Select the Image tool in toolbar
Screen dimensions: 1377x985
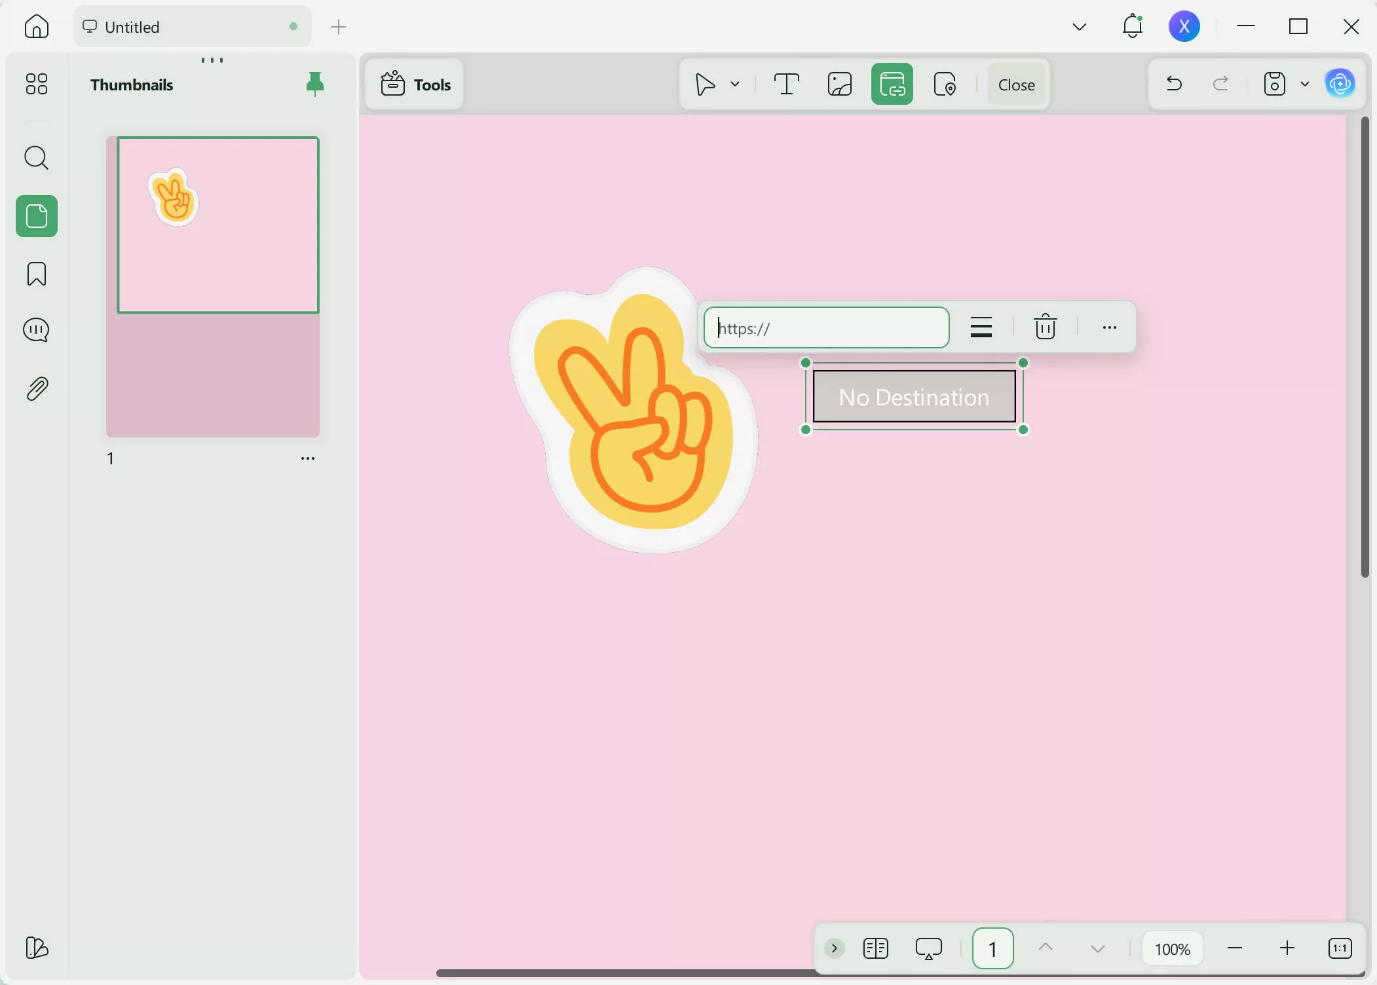pos(839,84)
